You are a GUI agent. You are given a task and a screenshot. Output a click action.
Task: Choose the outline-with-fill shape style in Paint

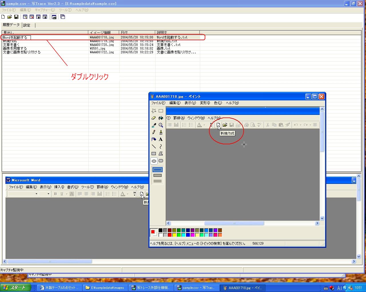[x=158, y=175]
